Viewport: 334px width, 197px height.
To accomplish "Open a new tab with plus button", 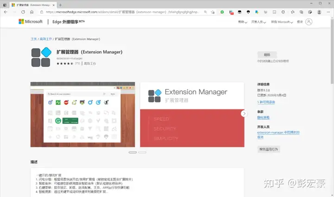I will 60,5.
